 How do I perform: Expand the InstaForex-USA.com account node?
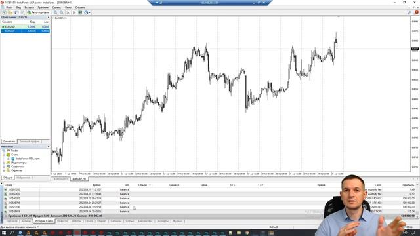pos(9,159)
